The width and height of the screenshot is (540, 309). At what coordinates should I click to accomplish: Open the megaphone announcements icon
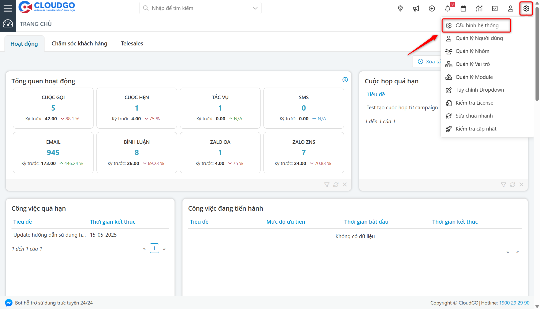coord(416,8)
